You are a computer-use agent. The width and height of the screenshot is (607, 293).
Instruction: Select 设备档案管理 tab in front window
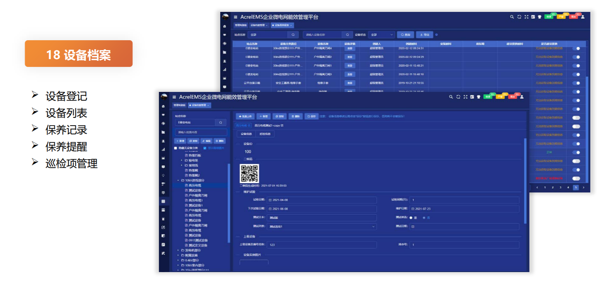coord(200,105)
